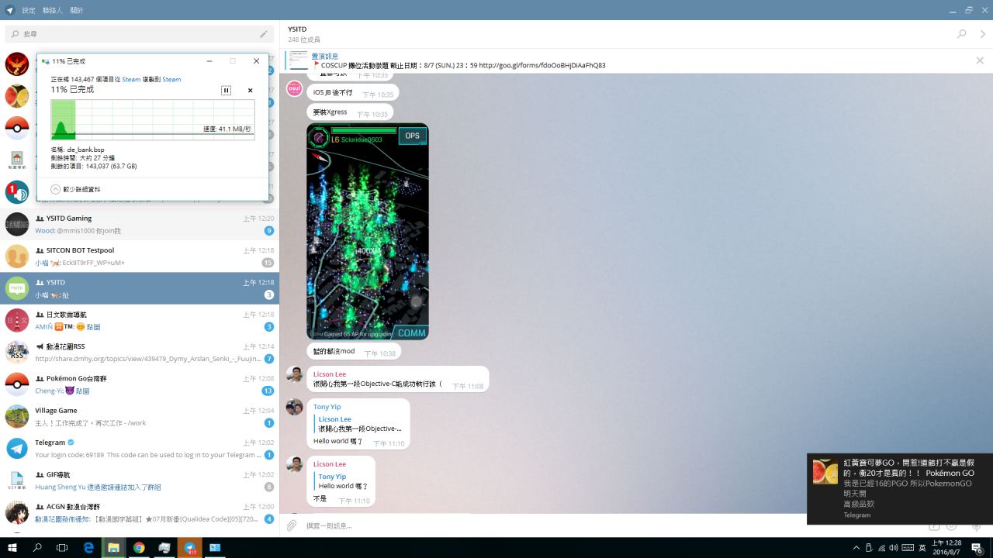Open the taskbar clock and calendar
Image resolution: width=993 pixels, height=558 pixels.
tap(947, 548)
